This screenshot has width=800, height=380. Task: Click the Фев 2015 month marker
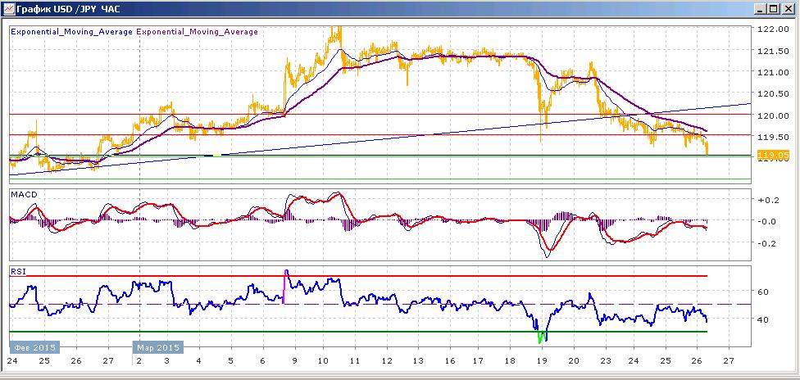point(34,347)
